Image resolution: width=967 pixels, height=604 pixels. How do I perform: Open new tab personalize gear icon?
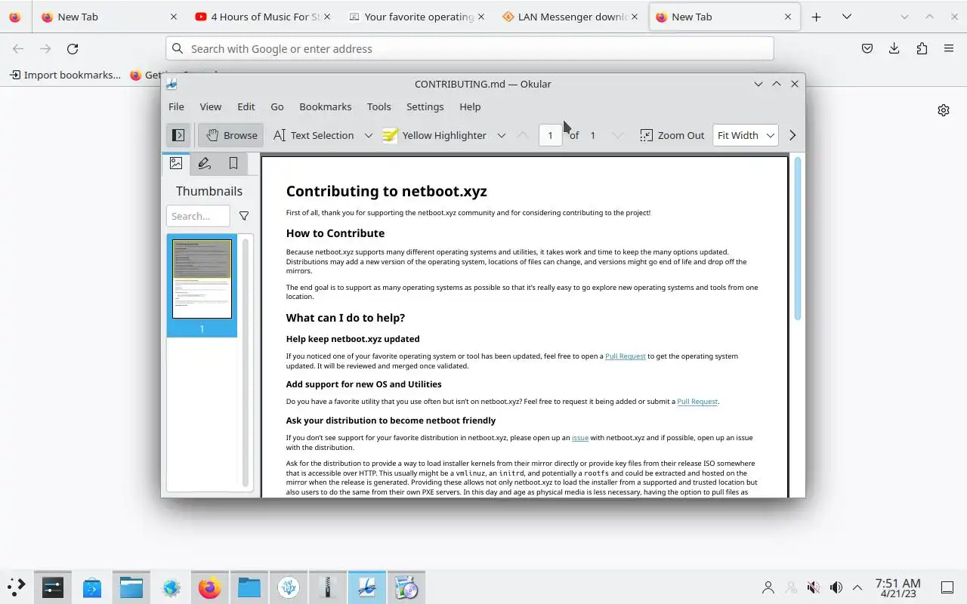click(x=944, y=110)
